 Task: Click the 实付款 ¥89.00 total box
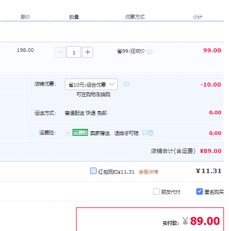tap(150, 219)
